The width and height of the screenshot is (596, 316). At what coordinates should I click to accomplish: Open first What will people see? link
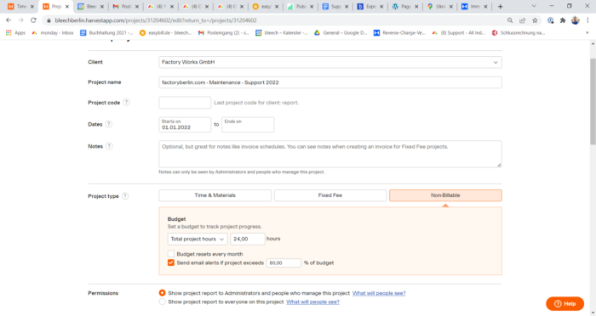point(379,293)
